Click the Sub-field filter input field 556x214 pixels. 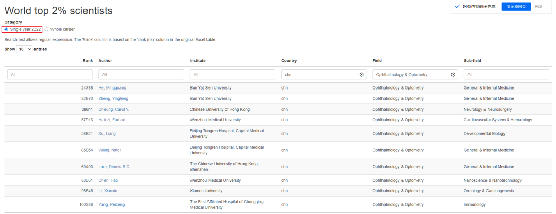pyautogui.click(x=506, y=75)
